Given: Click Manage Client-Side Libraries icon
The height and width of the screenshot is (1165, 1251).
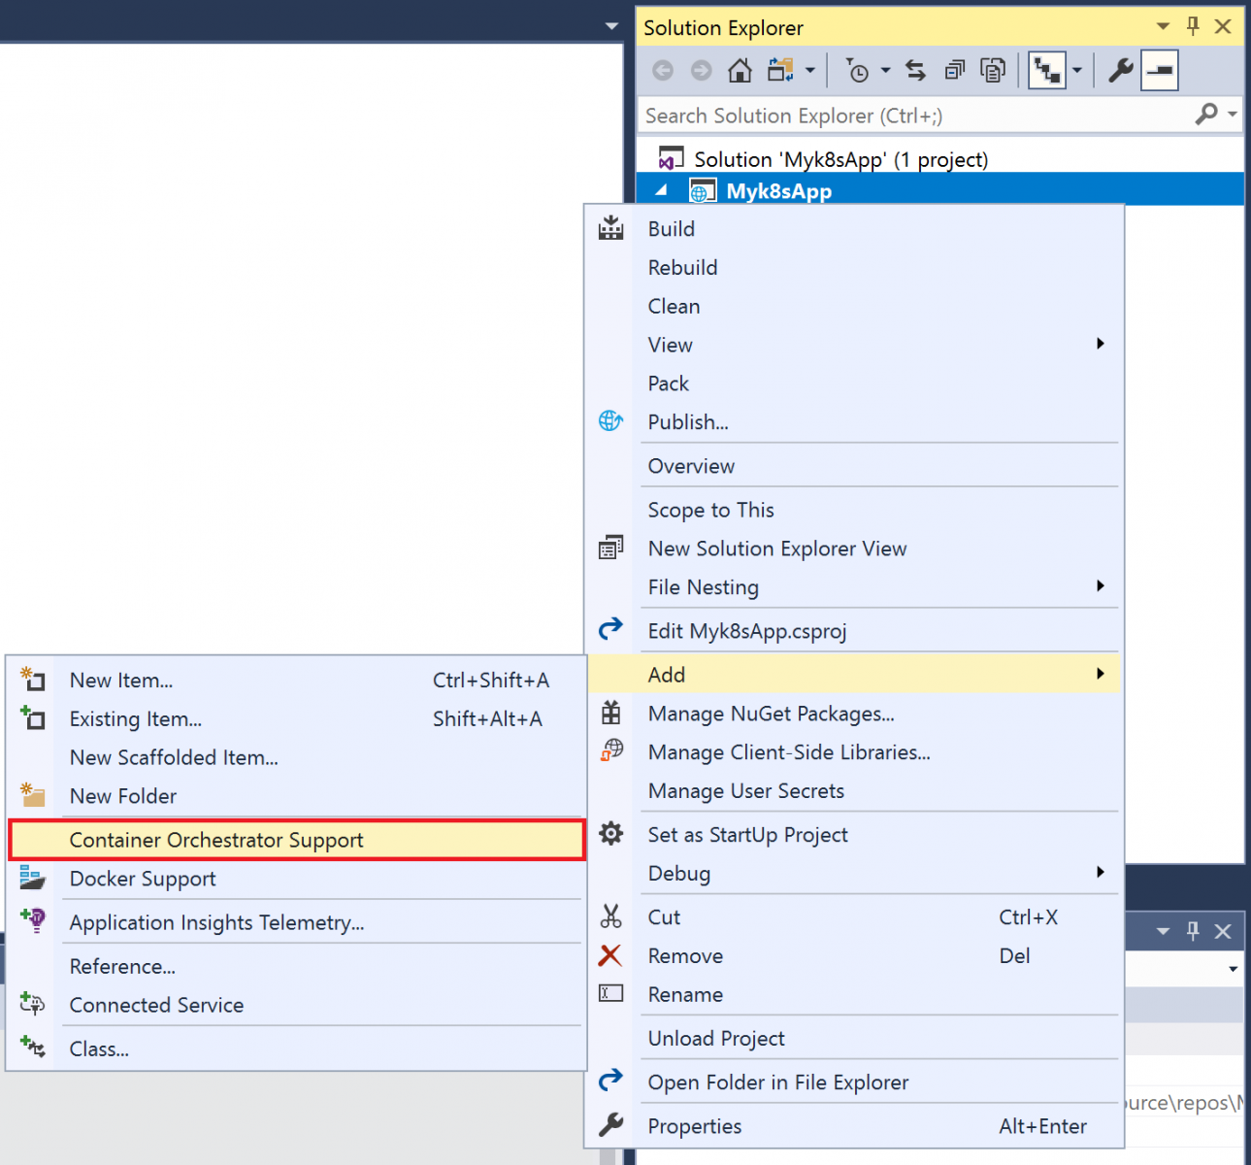Looking at the screenshot, I should coord(610,750).
